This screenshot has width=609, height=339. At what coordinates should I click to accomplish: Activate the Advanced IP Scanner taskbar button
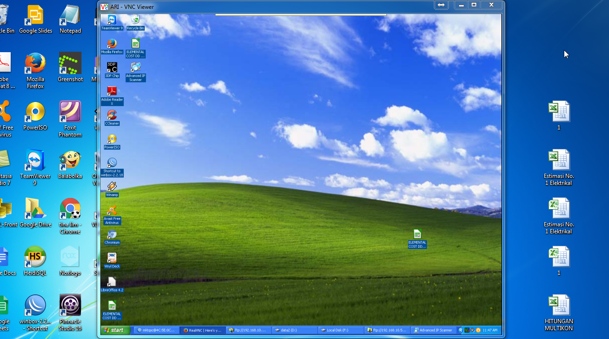pos(433,330)
